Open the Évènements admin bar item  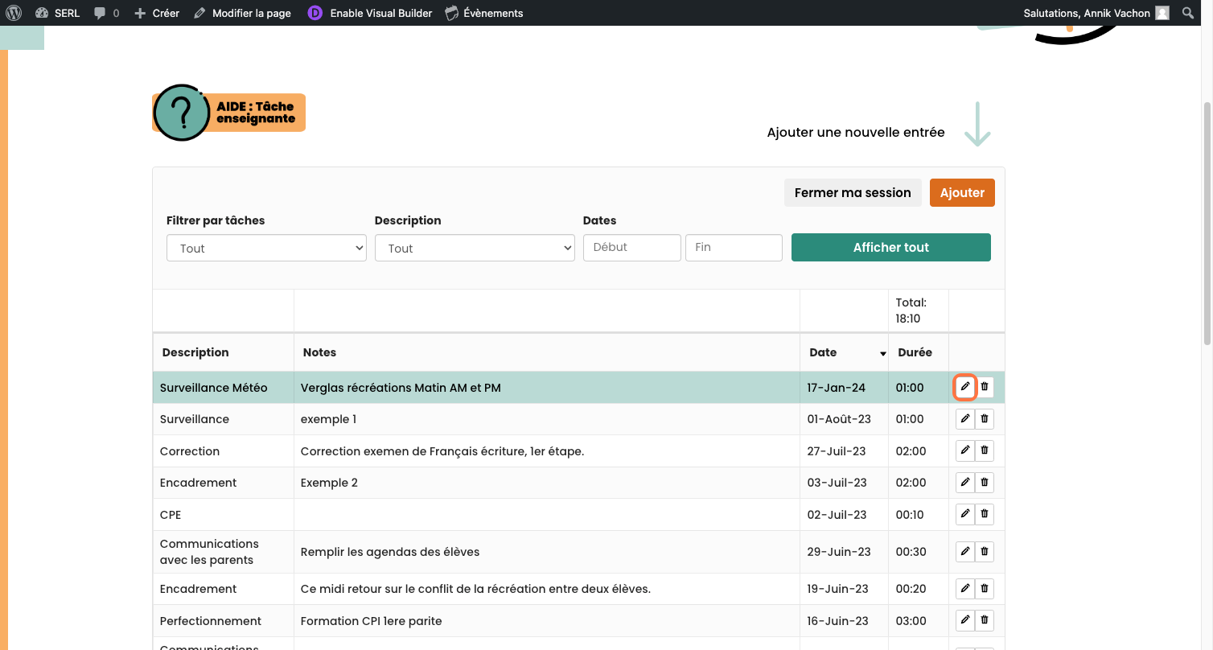(484, 13)
